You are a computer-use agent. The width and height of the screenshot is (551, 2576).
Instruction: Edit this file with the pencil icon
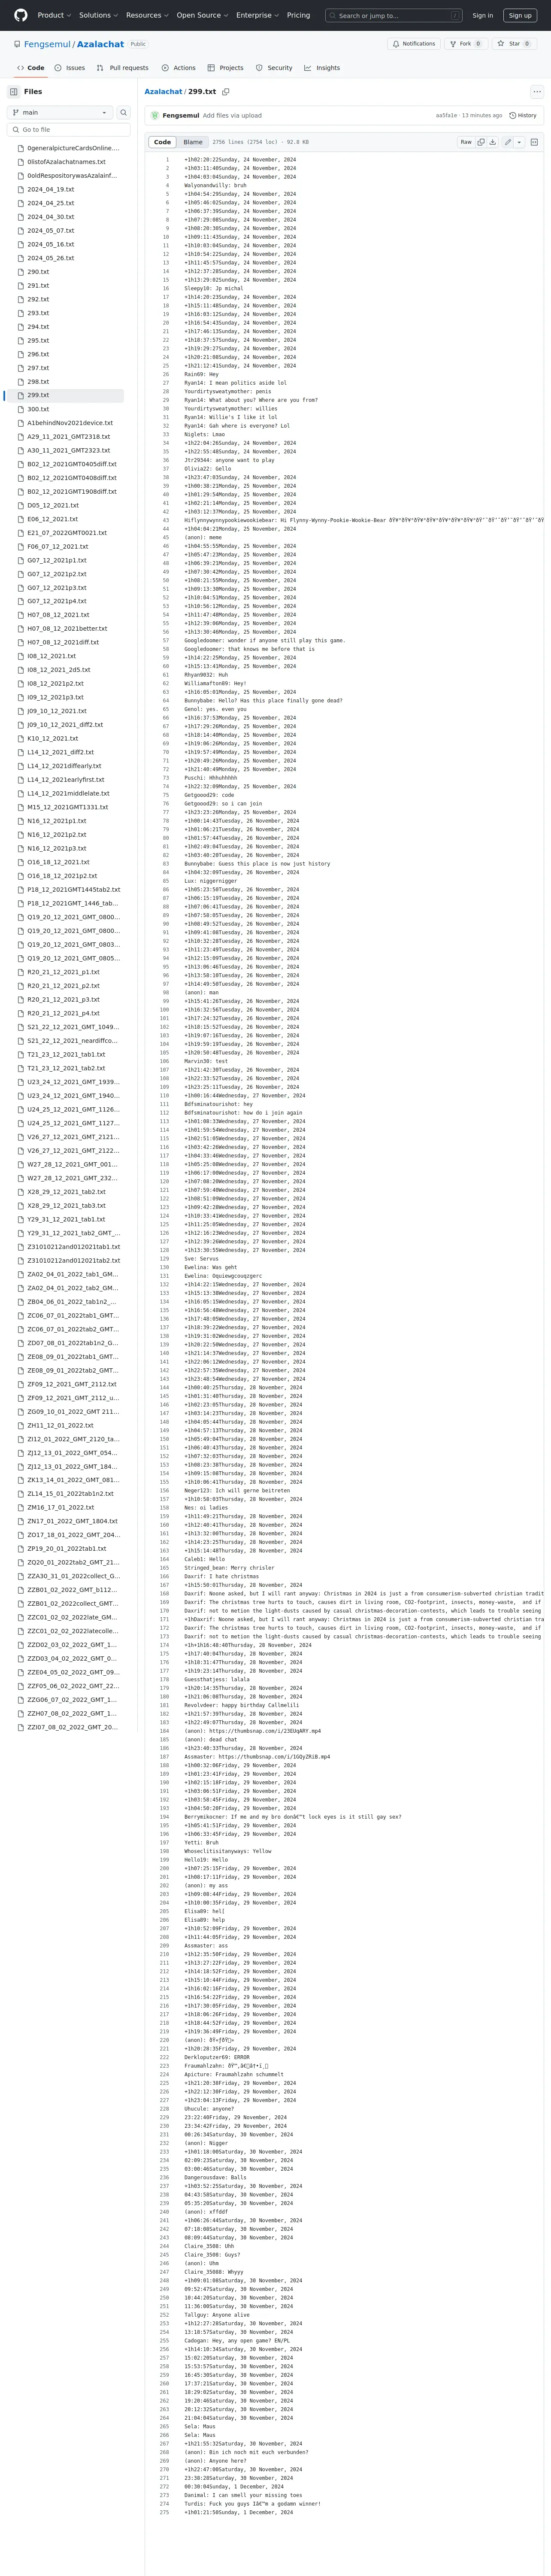click(x=508, y=142)
